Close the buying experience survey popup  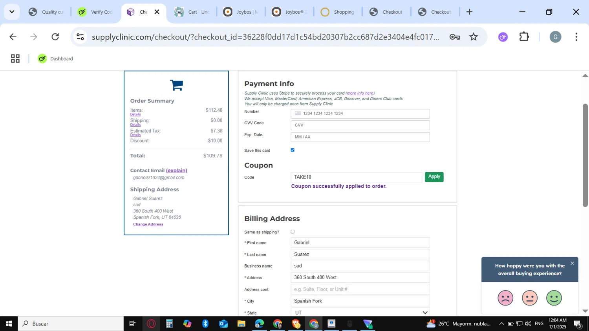tap(572, 263)
